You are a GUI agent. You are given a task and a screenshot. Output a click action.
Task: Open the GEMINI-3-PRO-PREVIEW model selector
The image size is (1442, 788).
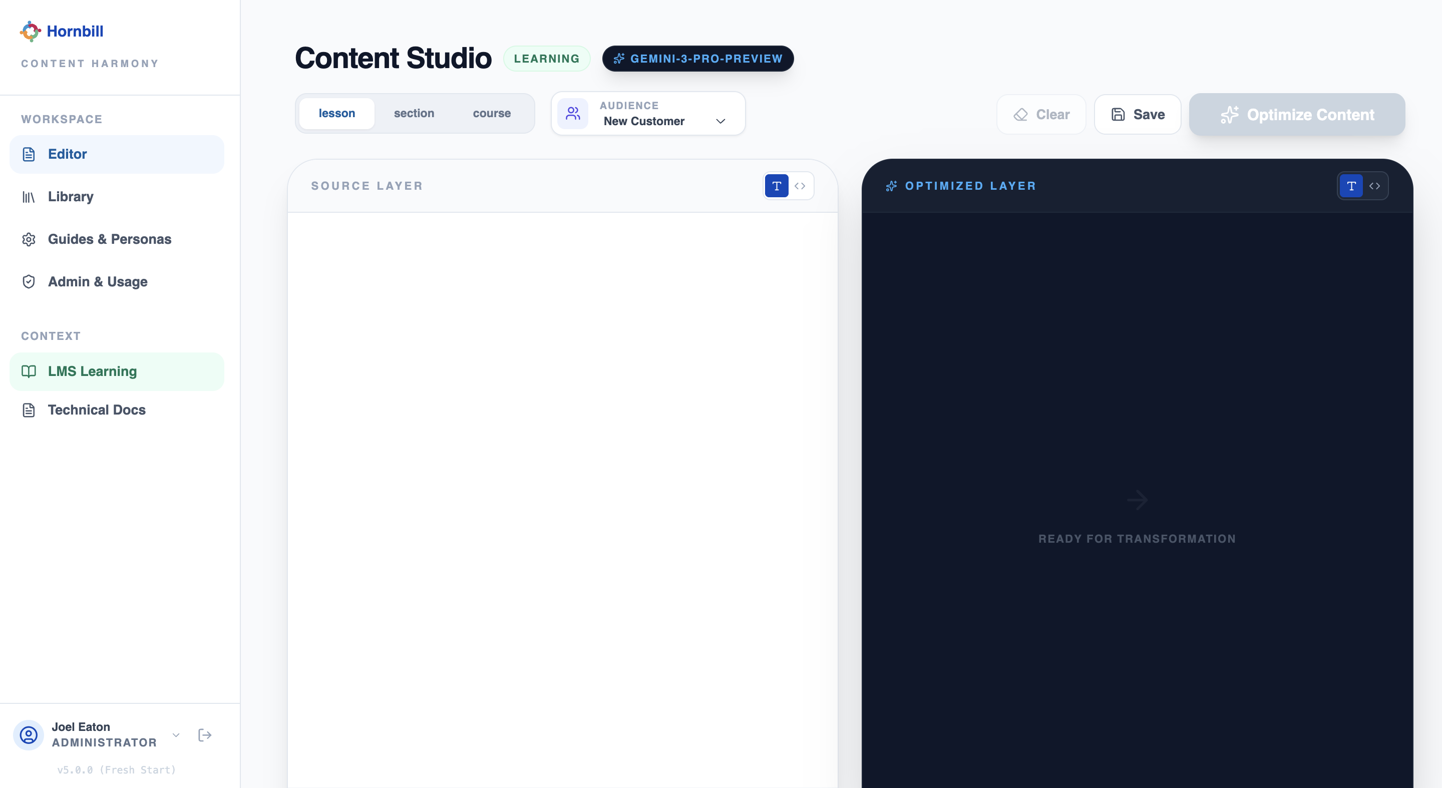pyautogui.click(x=697, y=58)
